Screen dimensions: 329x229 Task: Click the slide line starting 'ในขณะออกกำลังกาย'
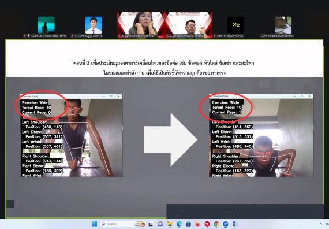[x=164, y=73]
